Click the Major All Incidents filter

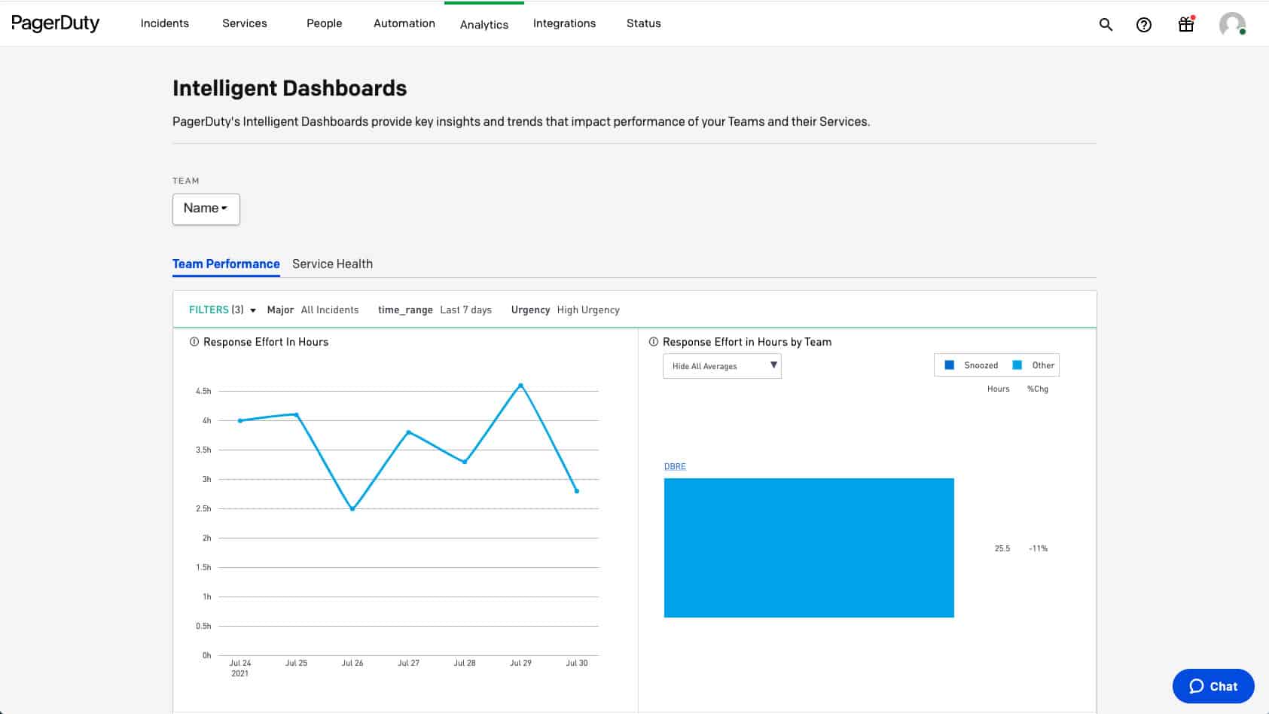tap(313, 310)
